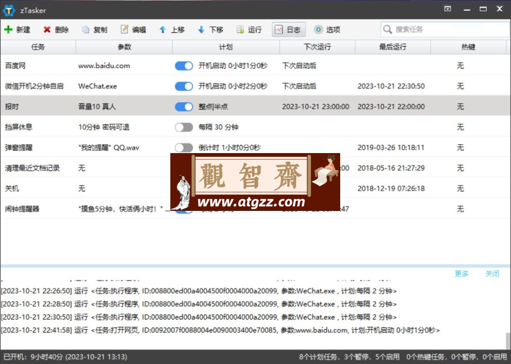Disable the 百度网 task toggle
511x364 pixels.
pos(184,66)
